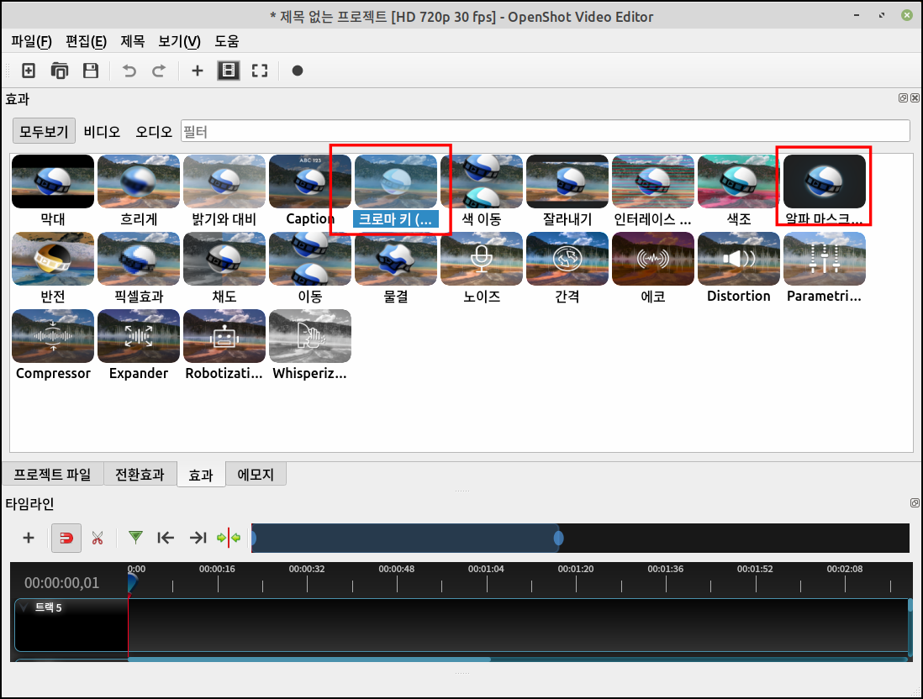Select the 노이즈 audio effect
The image size is (923, 699).
pos(482,268)
